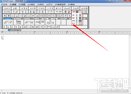Click the theta symbol button
Screen dimensions: 131x94
[x=9, y=16]
